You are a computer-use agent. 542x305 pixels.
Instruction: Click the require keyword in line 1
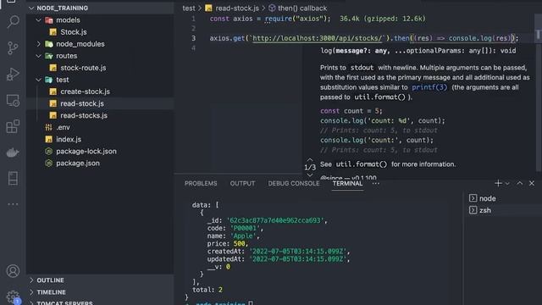(279, 19)
